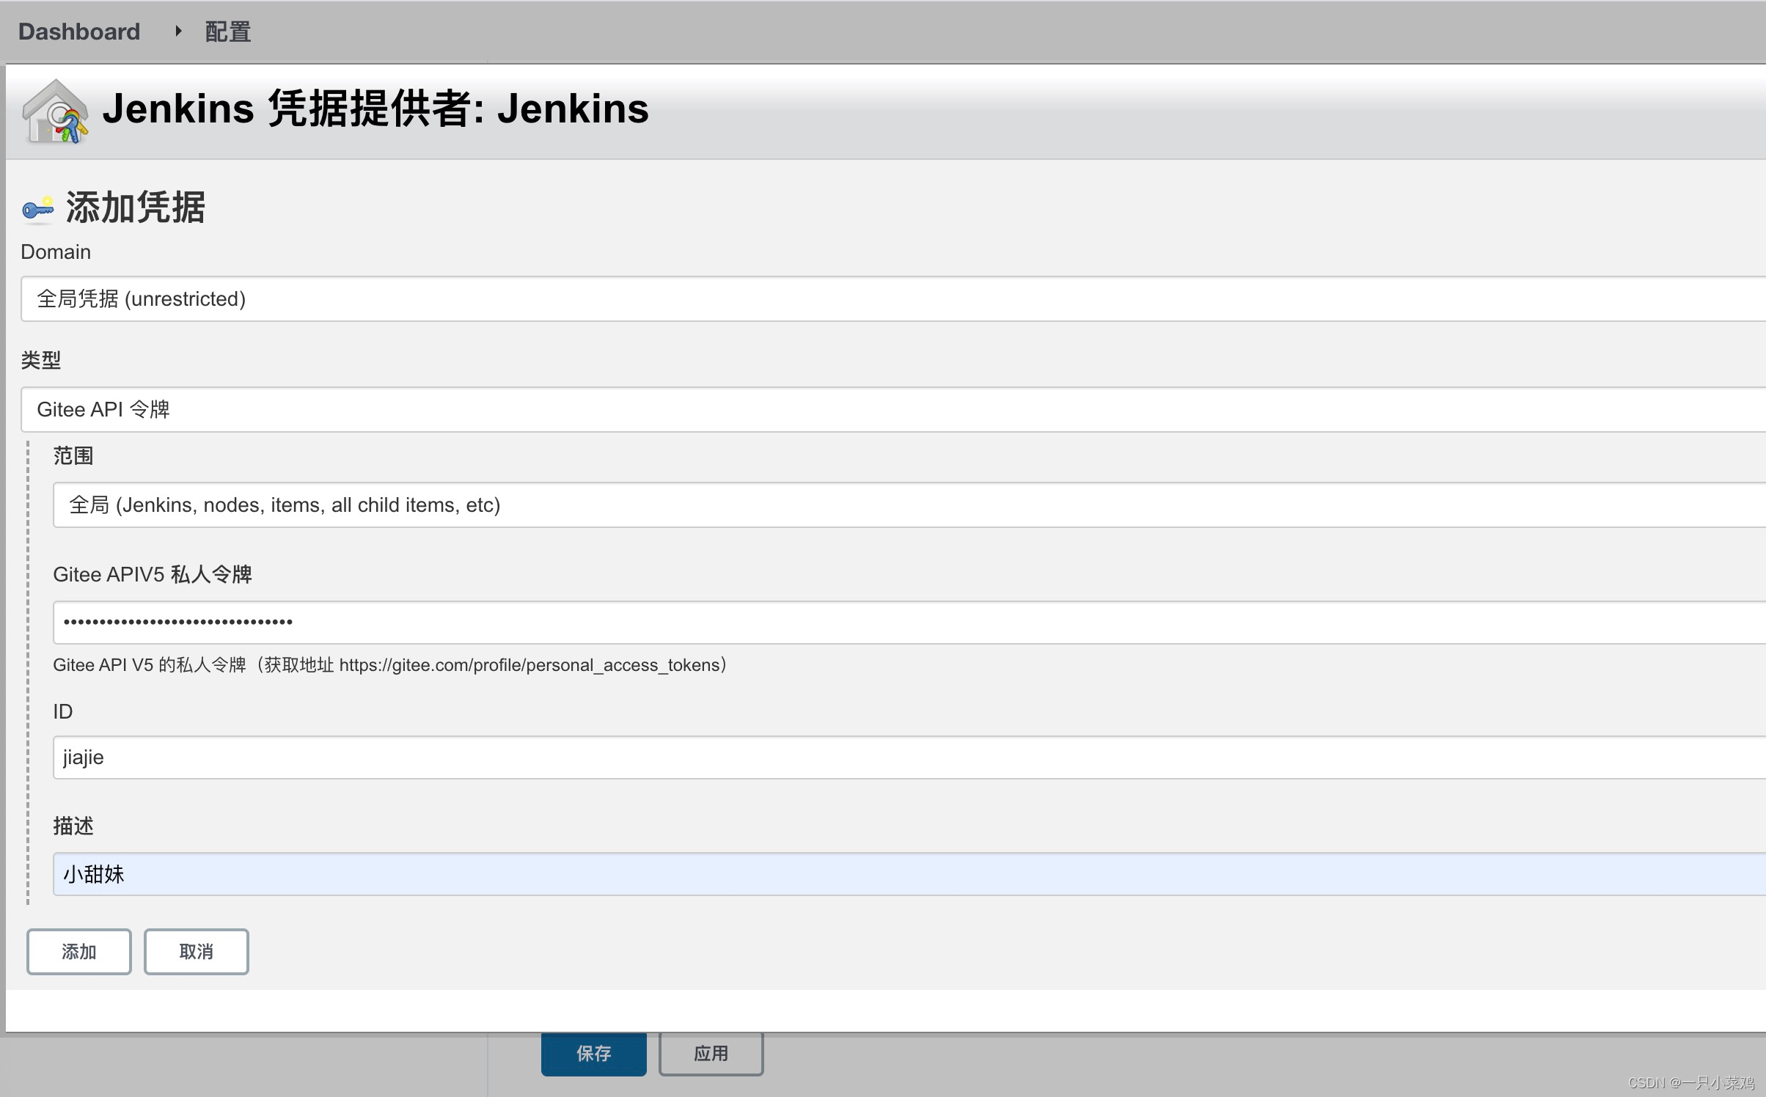This screenshot has height=1097, width=1766.
Task: Click the 应用 button
Action: pyautogui.click(x=711, y=1054)
